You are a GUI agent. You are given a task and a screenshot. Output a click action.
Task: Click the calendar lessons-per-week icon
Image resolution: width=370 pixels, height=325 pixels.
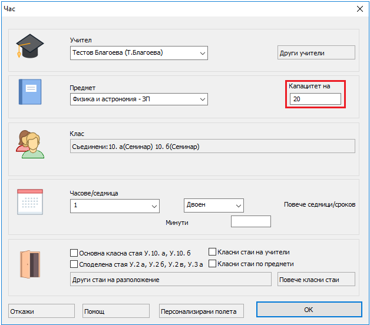point(29,201)
